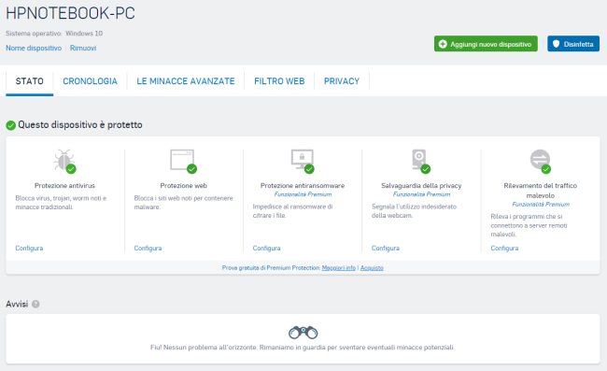The height and width of the screenshot is (371, 607).
Task: Click the antivirus bug icon
Action: (64, 161)
